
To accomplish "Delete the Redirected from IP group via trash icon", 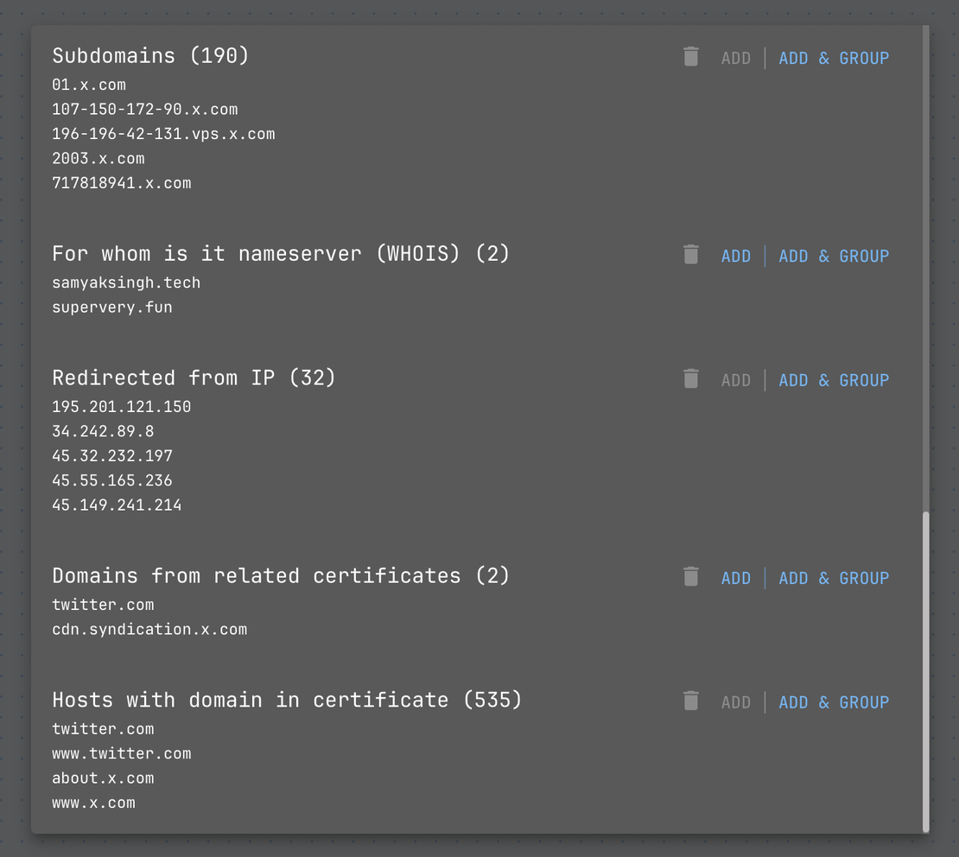I will tap(690, 378).
